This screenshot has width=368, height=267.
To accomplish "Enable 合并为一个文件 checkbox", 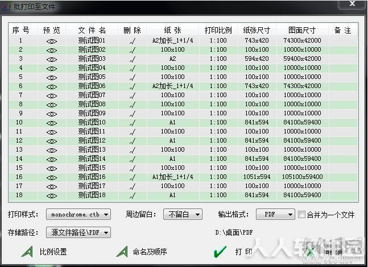I will click(x=301, y=214).
